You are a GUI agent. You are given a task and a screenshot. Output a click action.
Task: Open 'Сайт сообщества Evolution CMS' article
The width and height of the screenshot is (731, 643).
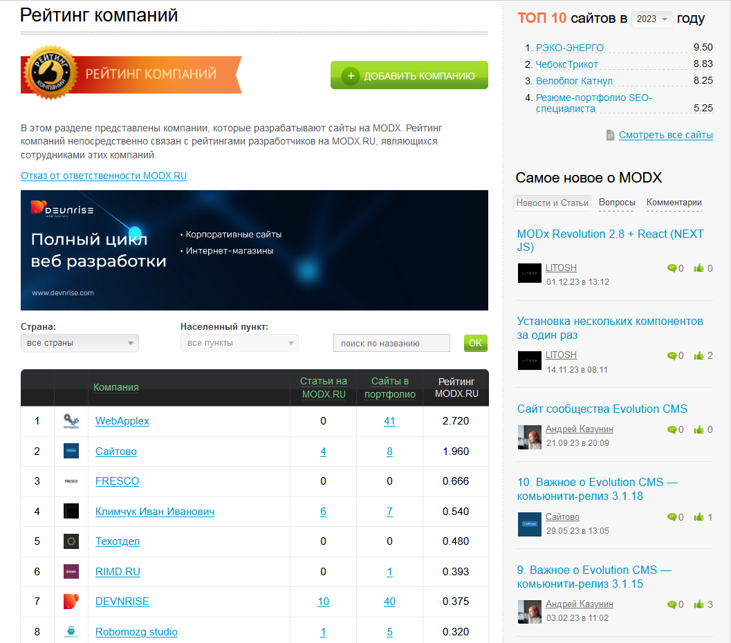tap(602, 409)
